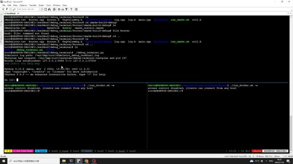Open the notification center icon
This screenshot has height=164, width=293.
288,161
